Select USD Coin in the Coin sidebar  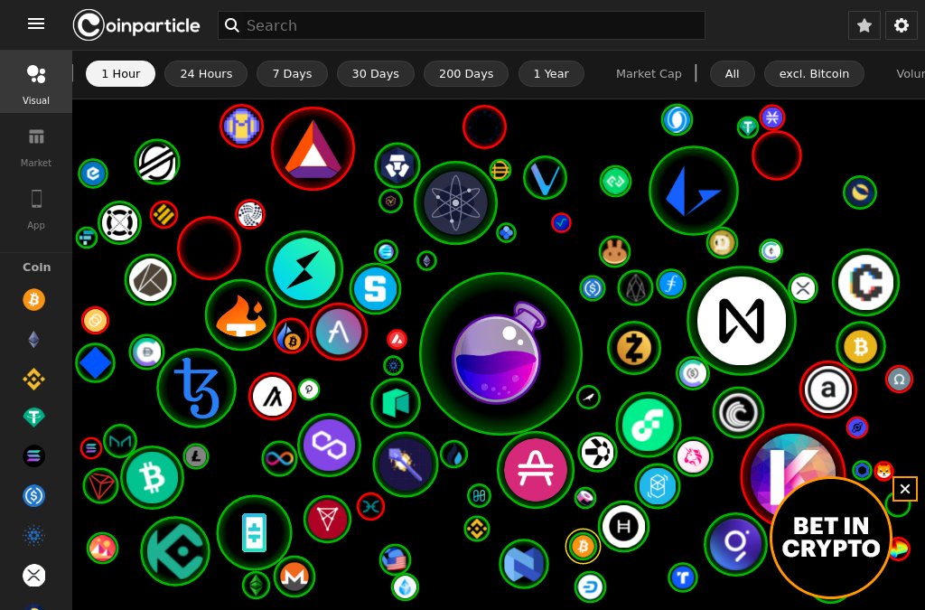point(33,496)
